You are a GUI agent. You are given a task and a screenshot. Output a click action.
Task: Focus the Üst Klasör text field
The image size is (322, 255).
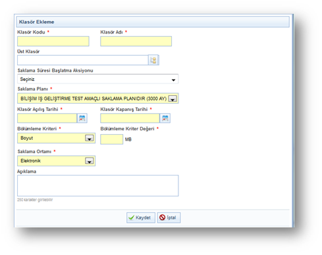(x=83, y=60)
